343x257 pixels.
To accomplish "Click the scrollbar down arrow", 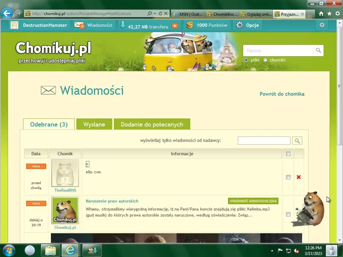I will click(x=339, y=240).
